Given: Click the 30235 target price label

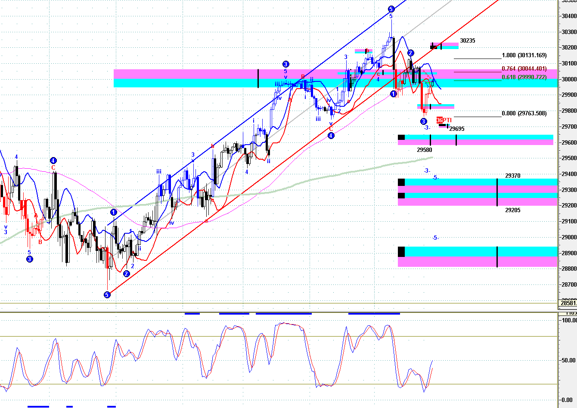Looking at the screenshot, I should pyautogui.click(x=468, y=41).
